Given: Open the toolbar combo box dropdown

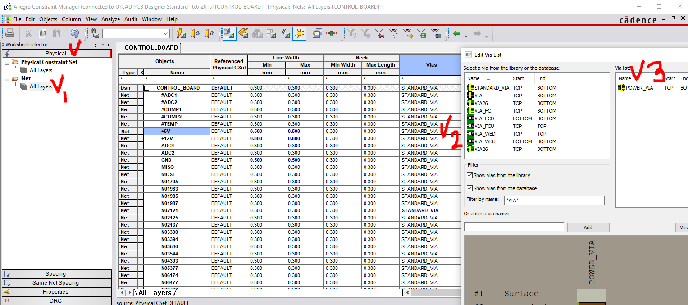Looking at the screenshot, I should [165, 34].
